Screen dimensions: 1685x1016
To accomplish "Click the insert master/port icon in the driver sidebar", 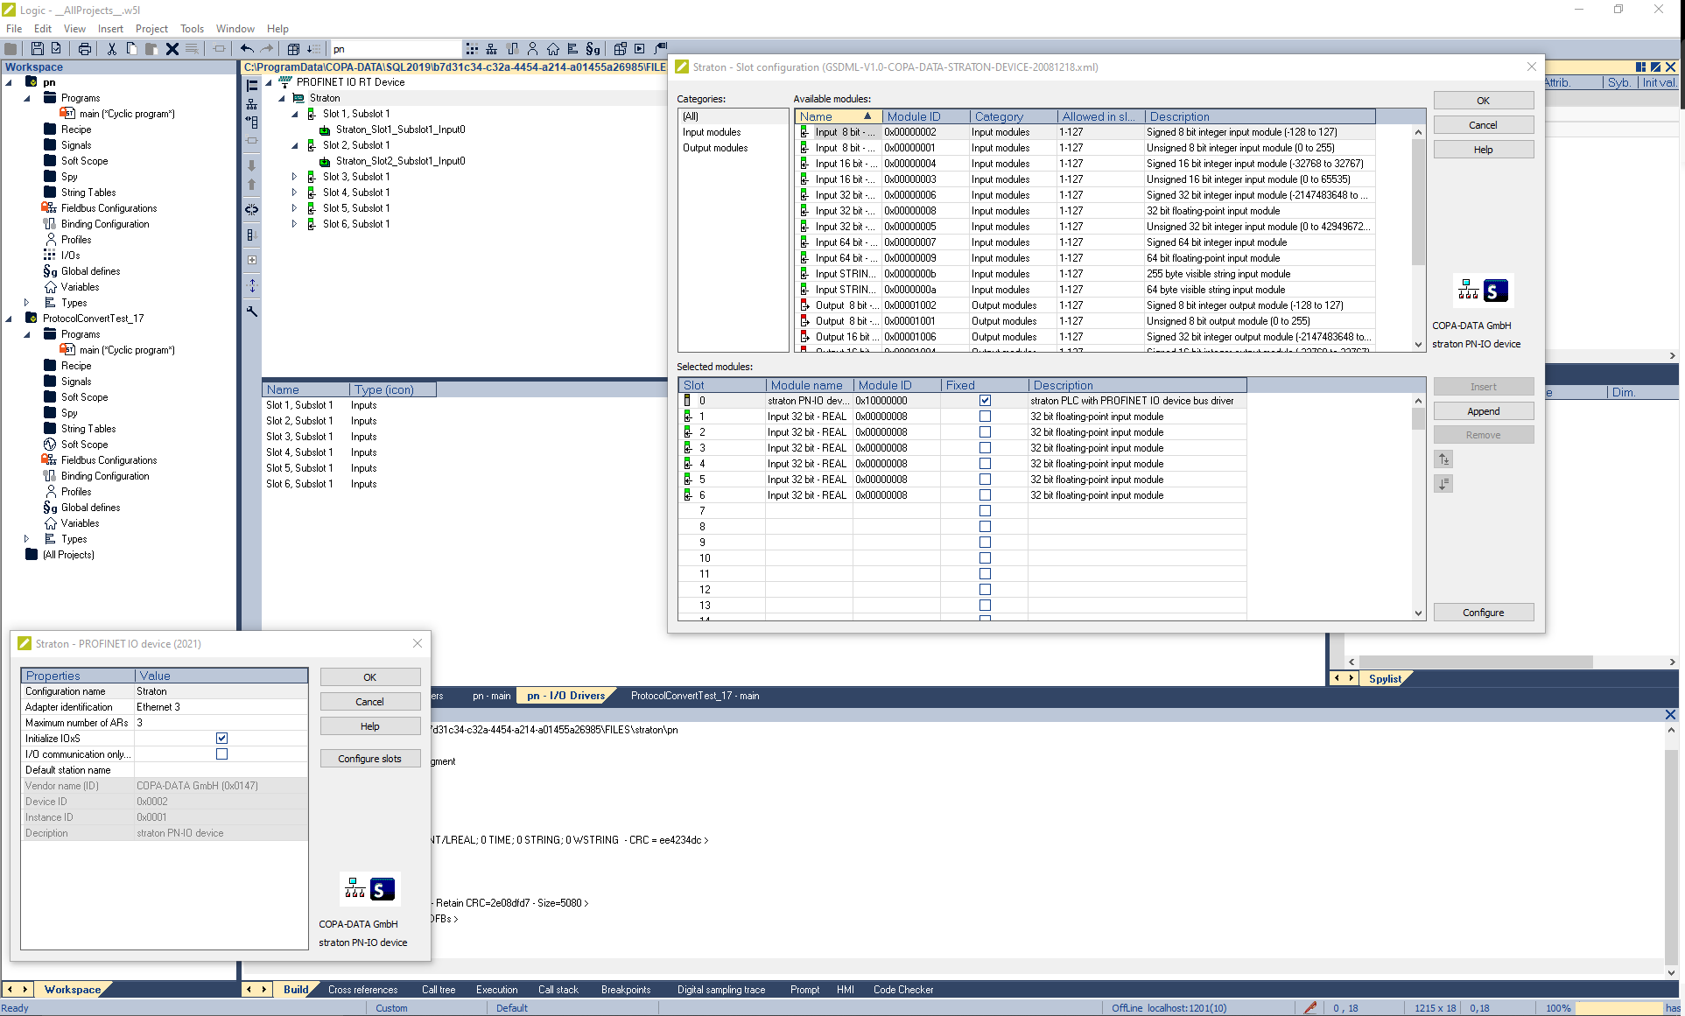I will (x=252, y=86).
